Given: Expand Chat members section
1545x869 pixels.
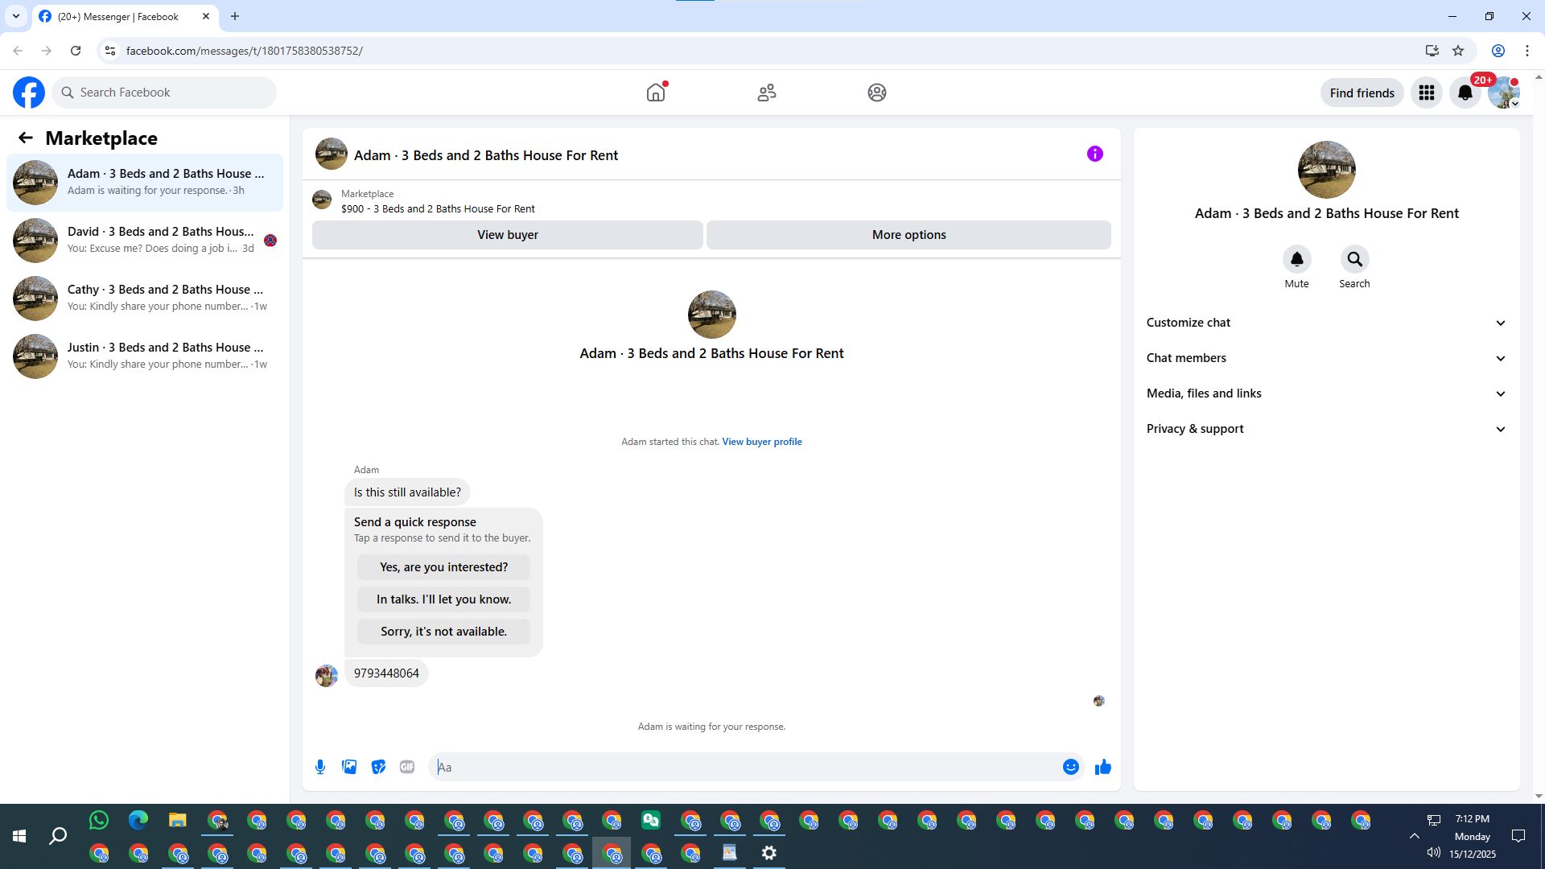Looking at the screenshot, I should (1327, 358).
